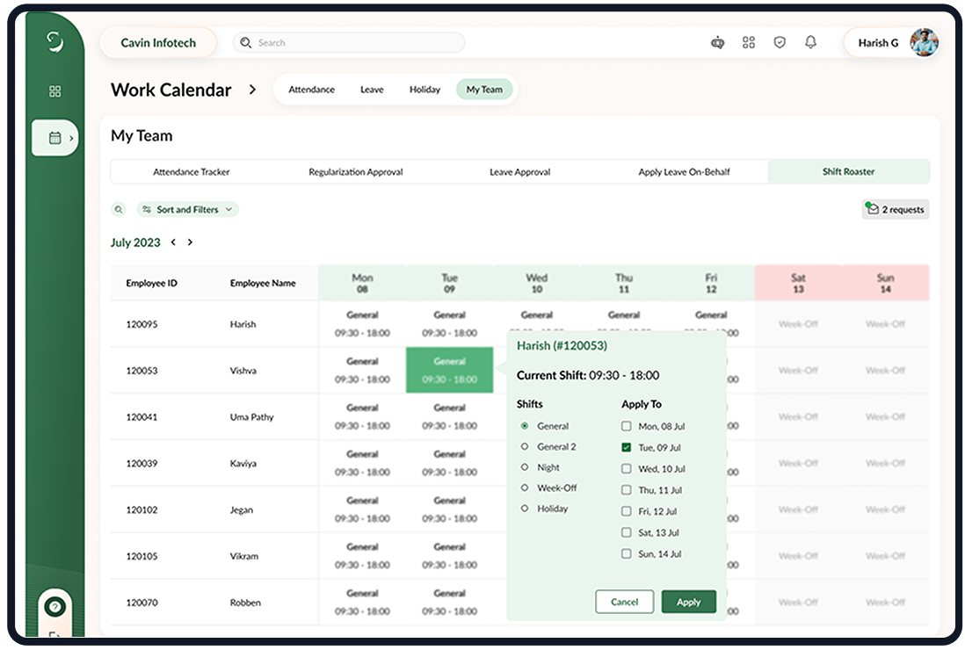Switch to the Leave tab

(x=372, y=90)
